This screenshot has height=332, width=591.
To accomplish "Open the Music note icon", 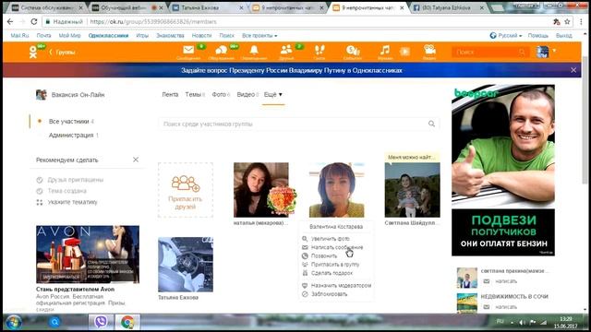I will coord(385,50).
